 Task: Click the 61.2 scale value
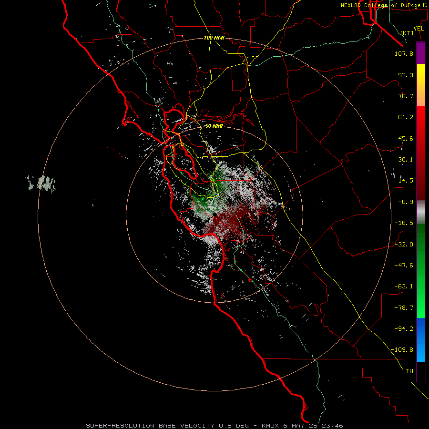[406, 117]
